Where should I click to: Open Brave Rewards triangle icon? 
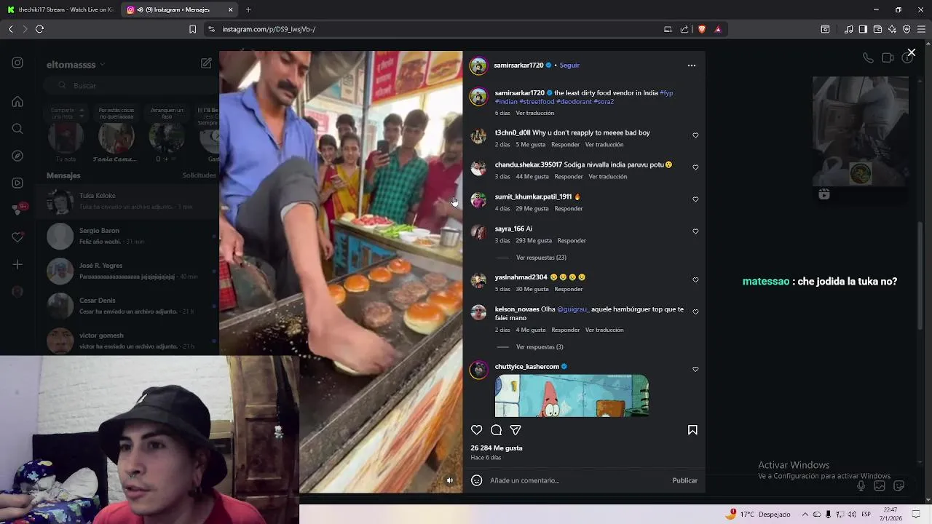[x=718, y=29]
